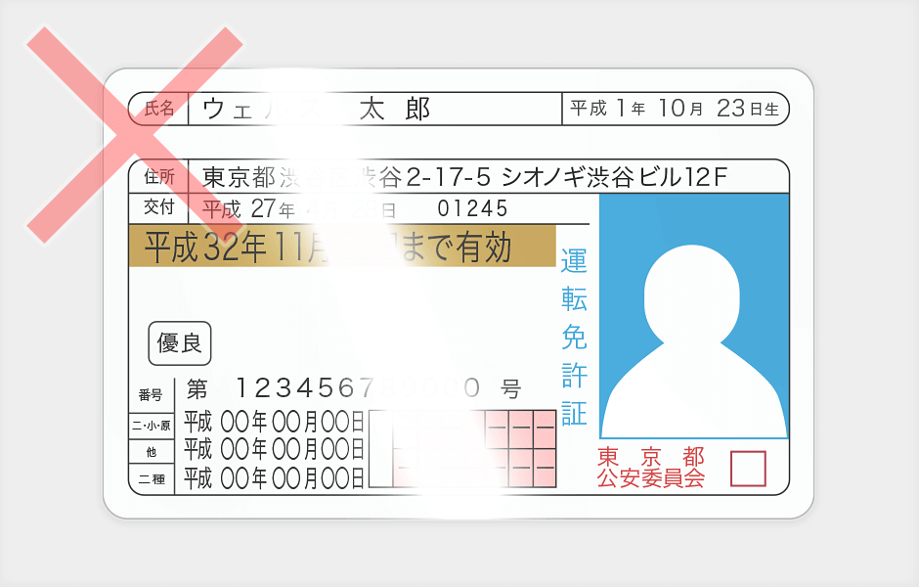Image resolution: width=919 pixels, height=587 pixels.
Task: Click the 交付 label
Action: click(x=158, y=207)
